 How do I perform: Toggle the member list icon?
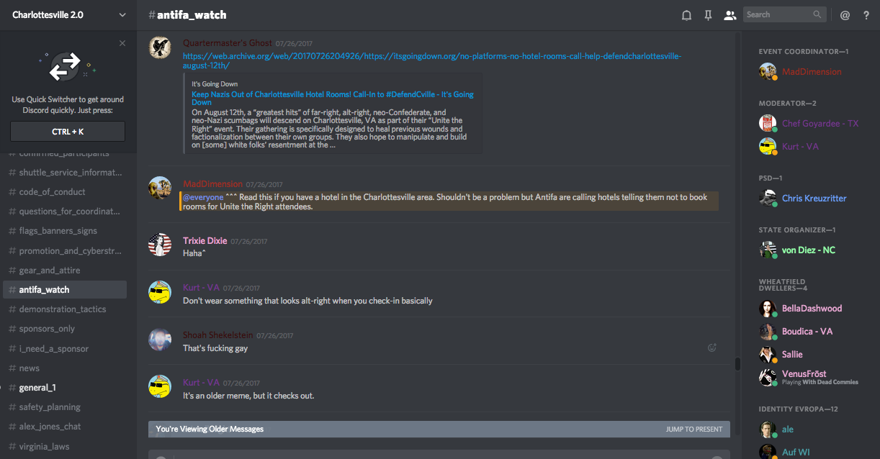[x=729, y=15]
